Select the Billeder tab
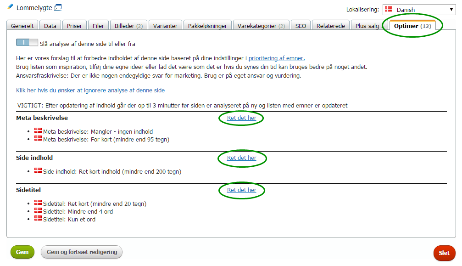This screenshot has height=266, width=462. (128, 26)
